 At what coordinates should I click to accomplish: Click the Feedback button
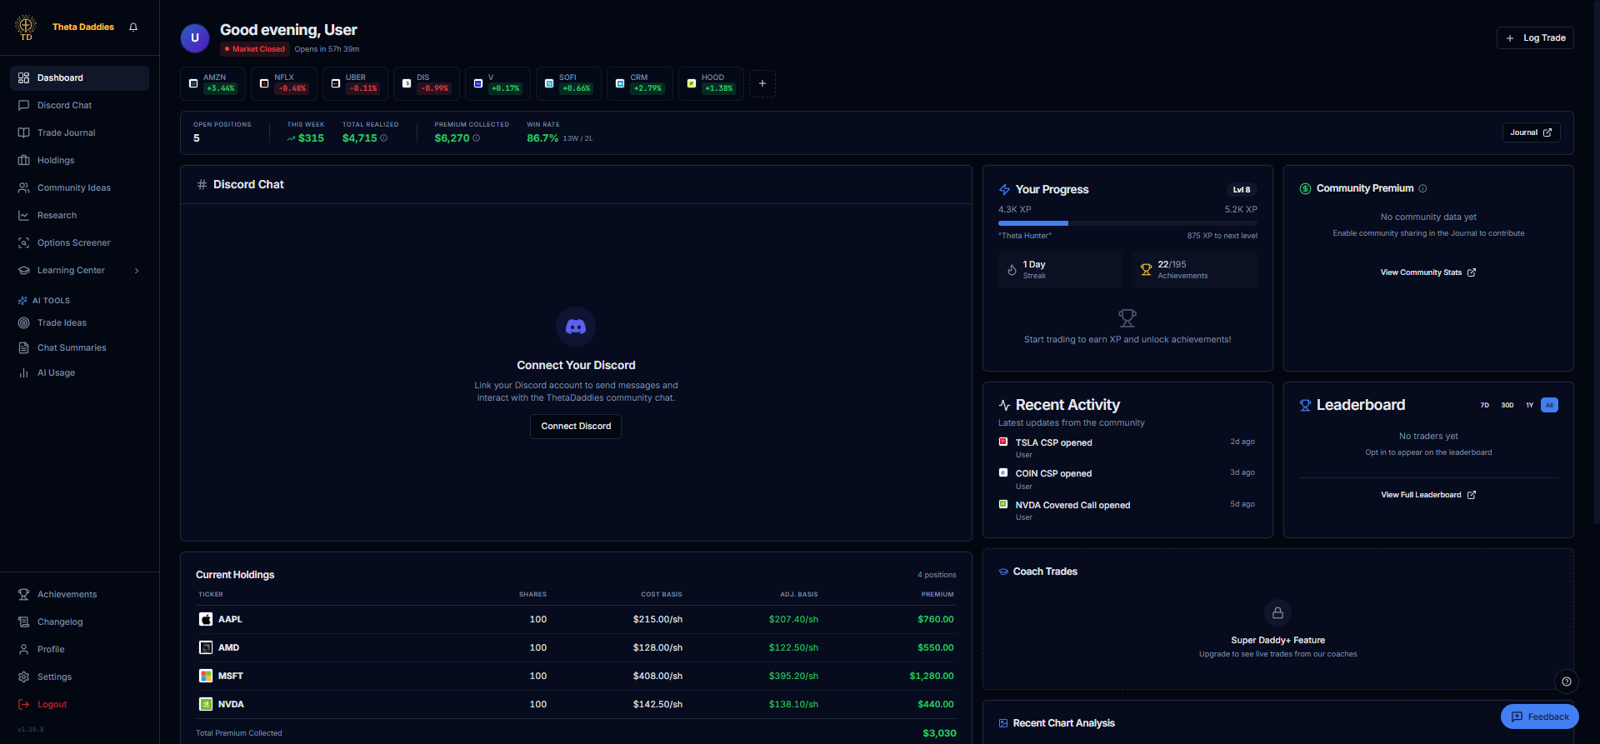tap(1539, 717)
